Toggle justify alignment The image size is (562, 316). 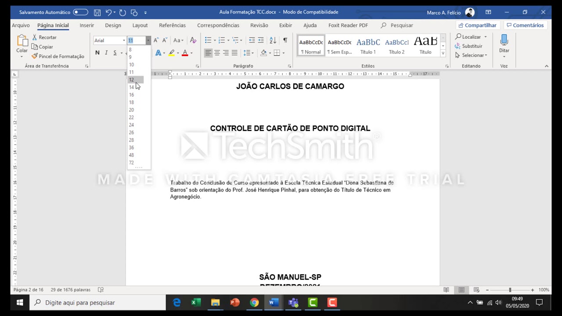(x=234, y=53)
